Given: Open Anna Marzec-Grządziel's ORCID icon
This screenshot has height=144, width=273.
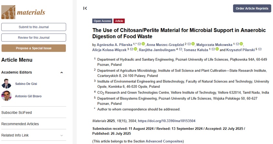Looking at the screenshot, I should [x=193, y=44].
